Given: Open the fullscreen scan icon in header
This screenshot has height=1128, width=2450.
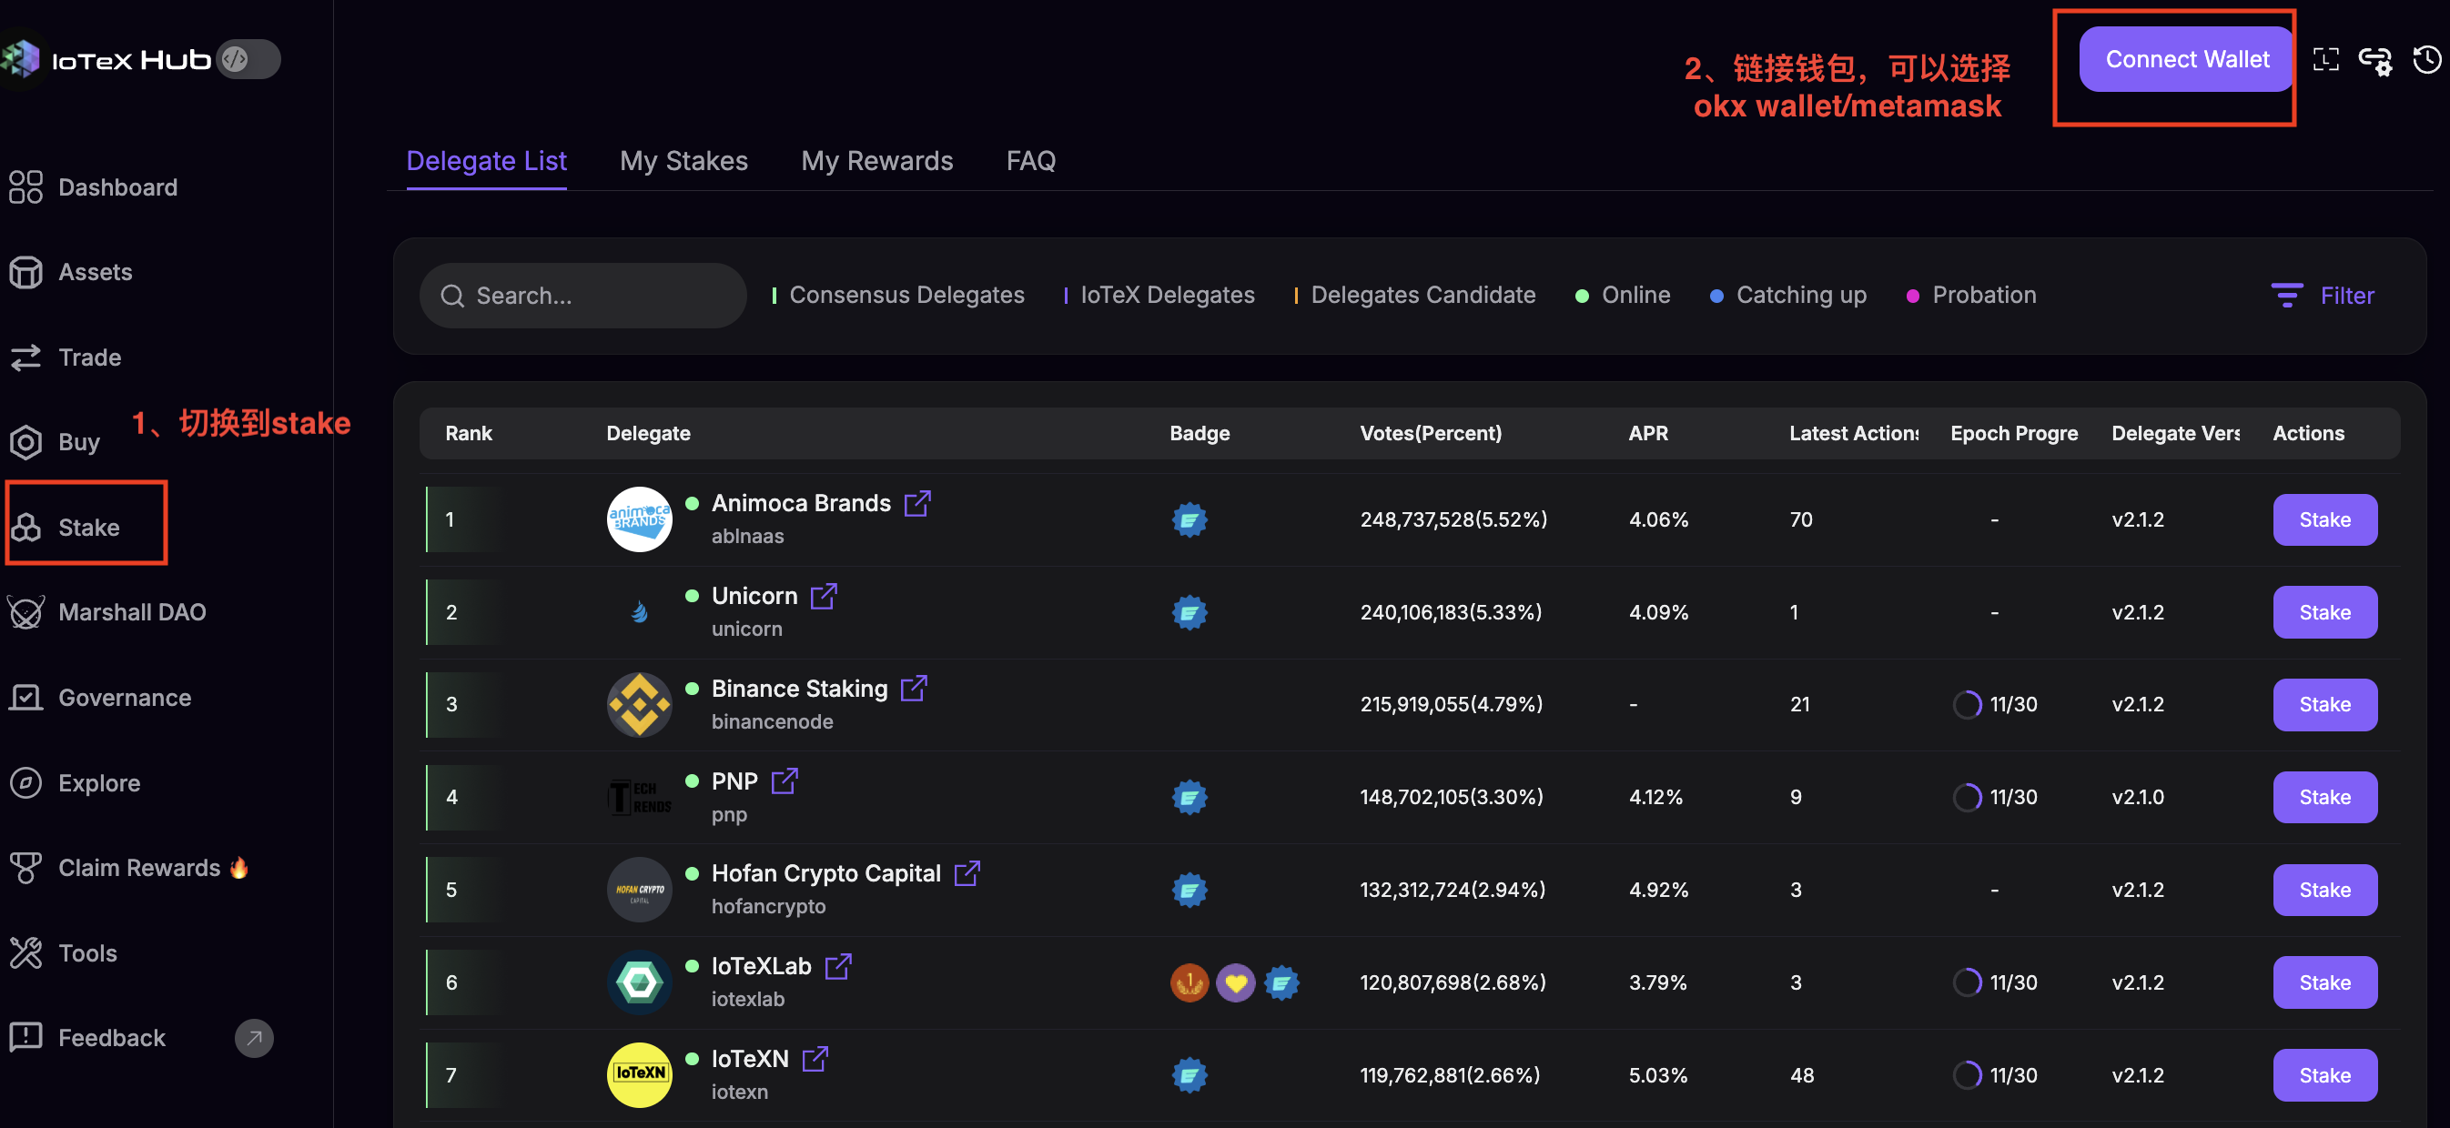Looking at the screenshot, I should tap(2325, 60).
